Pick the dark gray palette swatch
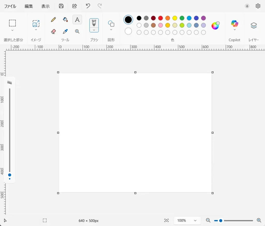Image resolution: width=265 pixels, height=226 pixels. pos(146,18)
